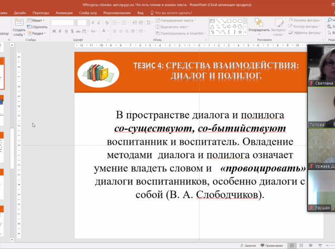335x249 pixels.
Task: Select the triangle shape in the gallery
Action: [212, 27]
